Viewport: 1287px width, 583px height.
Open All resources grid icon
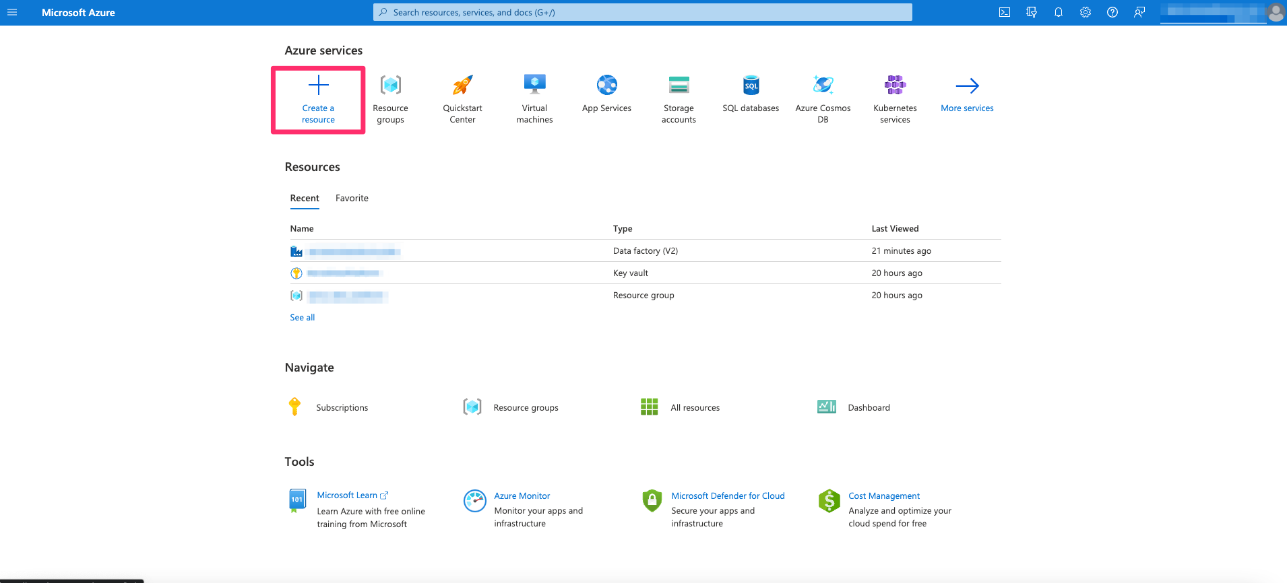pos(649,407)
